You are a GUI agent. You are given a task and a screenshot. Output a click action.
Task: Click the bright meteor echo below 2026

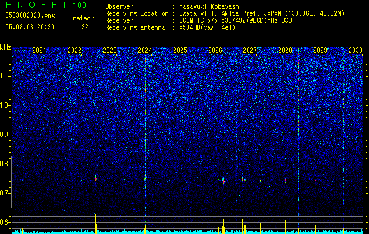(224, 181)
